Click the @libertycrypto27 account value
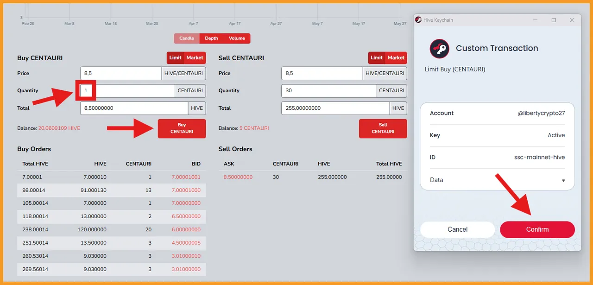 pos(541,113)
